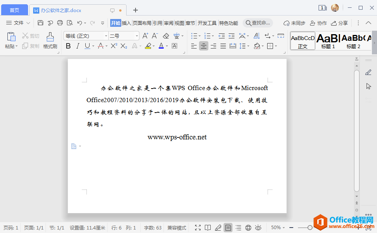Click the 协作 collaborate button
This screenshot has width=377, height=233.
pos(318,23)
